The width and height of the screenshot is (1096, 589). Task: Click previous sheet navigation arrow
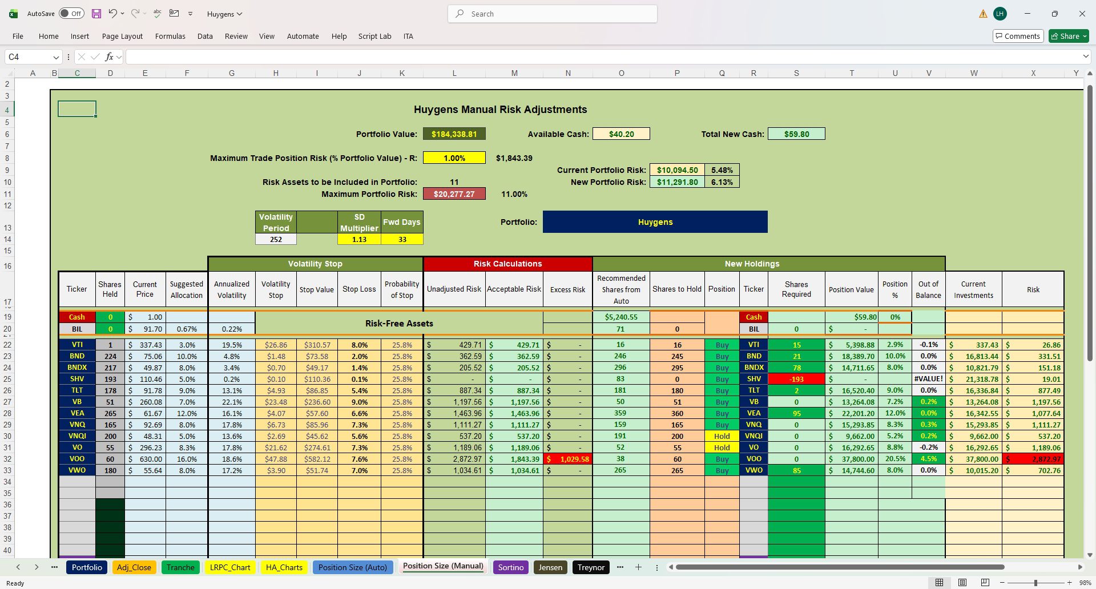tap(18, 567)
